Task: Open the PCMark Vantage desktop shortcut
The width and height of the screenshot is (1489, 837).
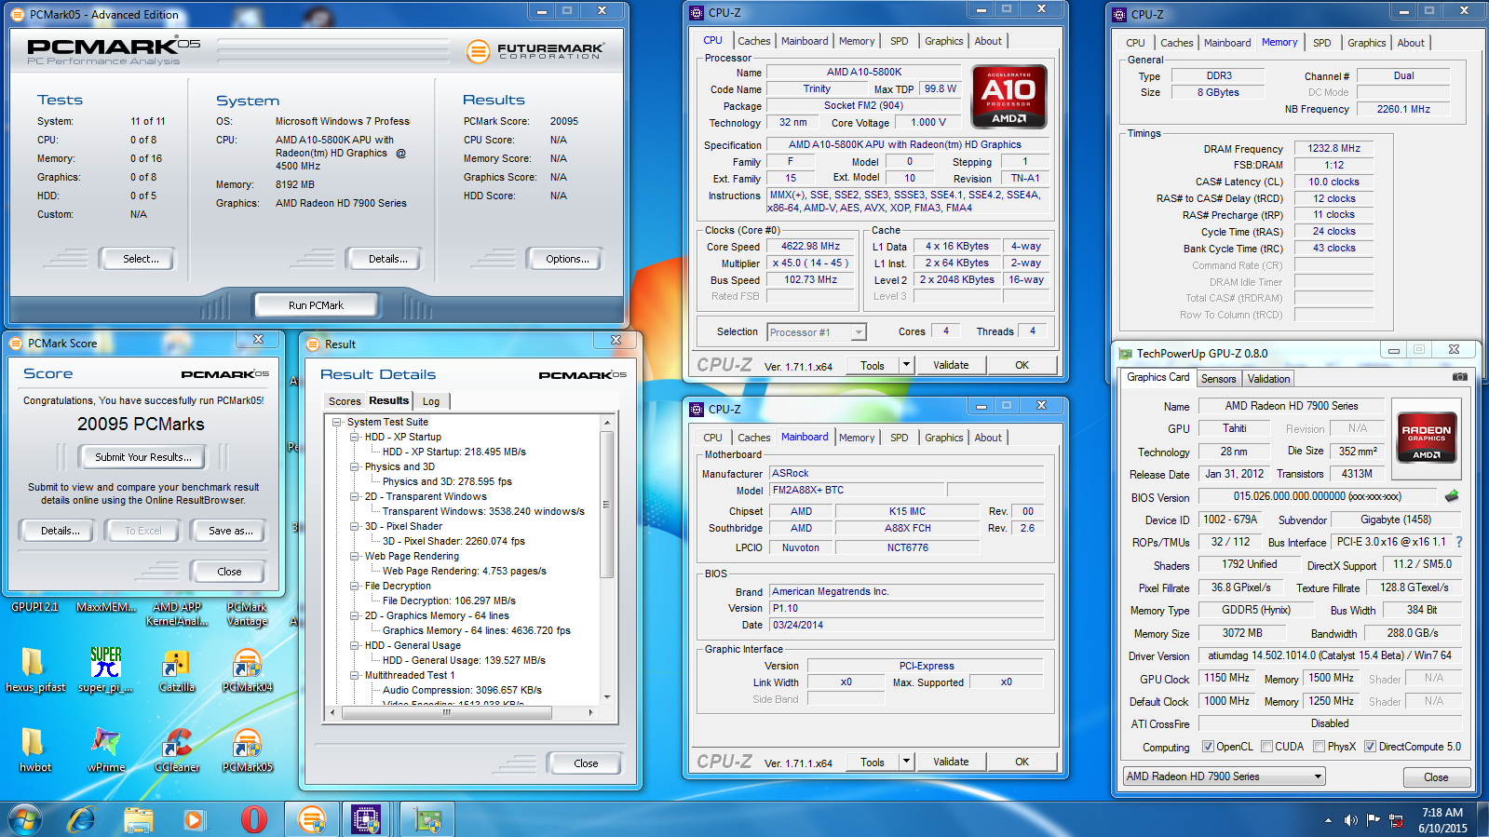Action: point(247,614)
